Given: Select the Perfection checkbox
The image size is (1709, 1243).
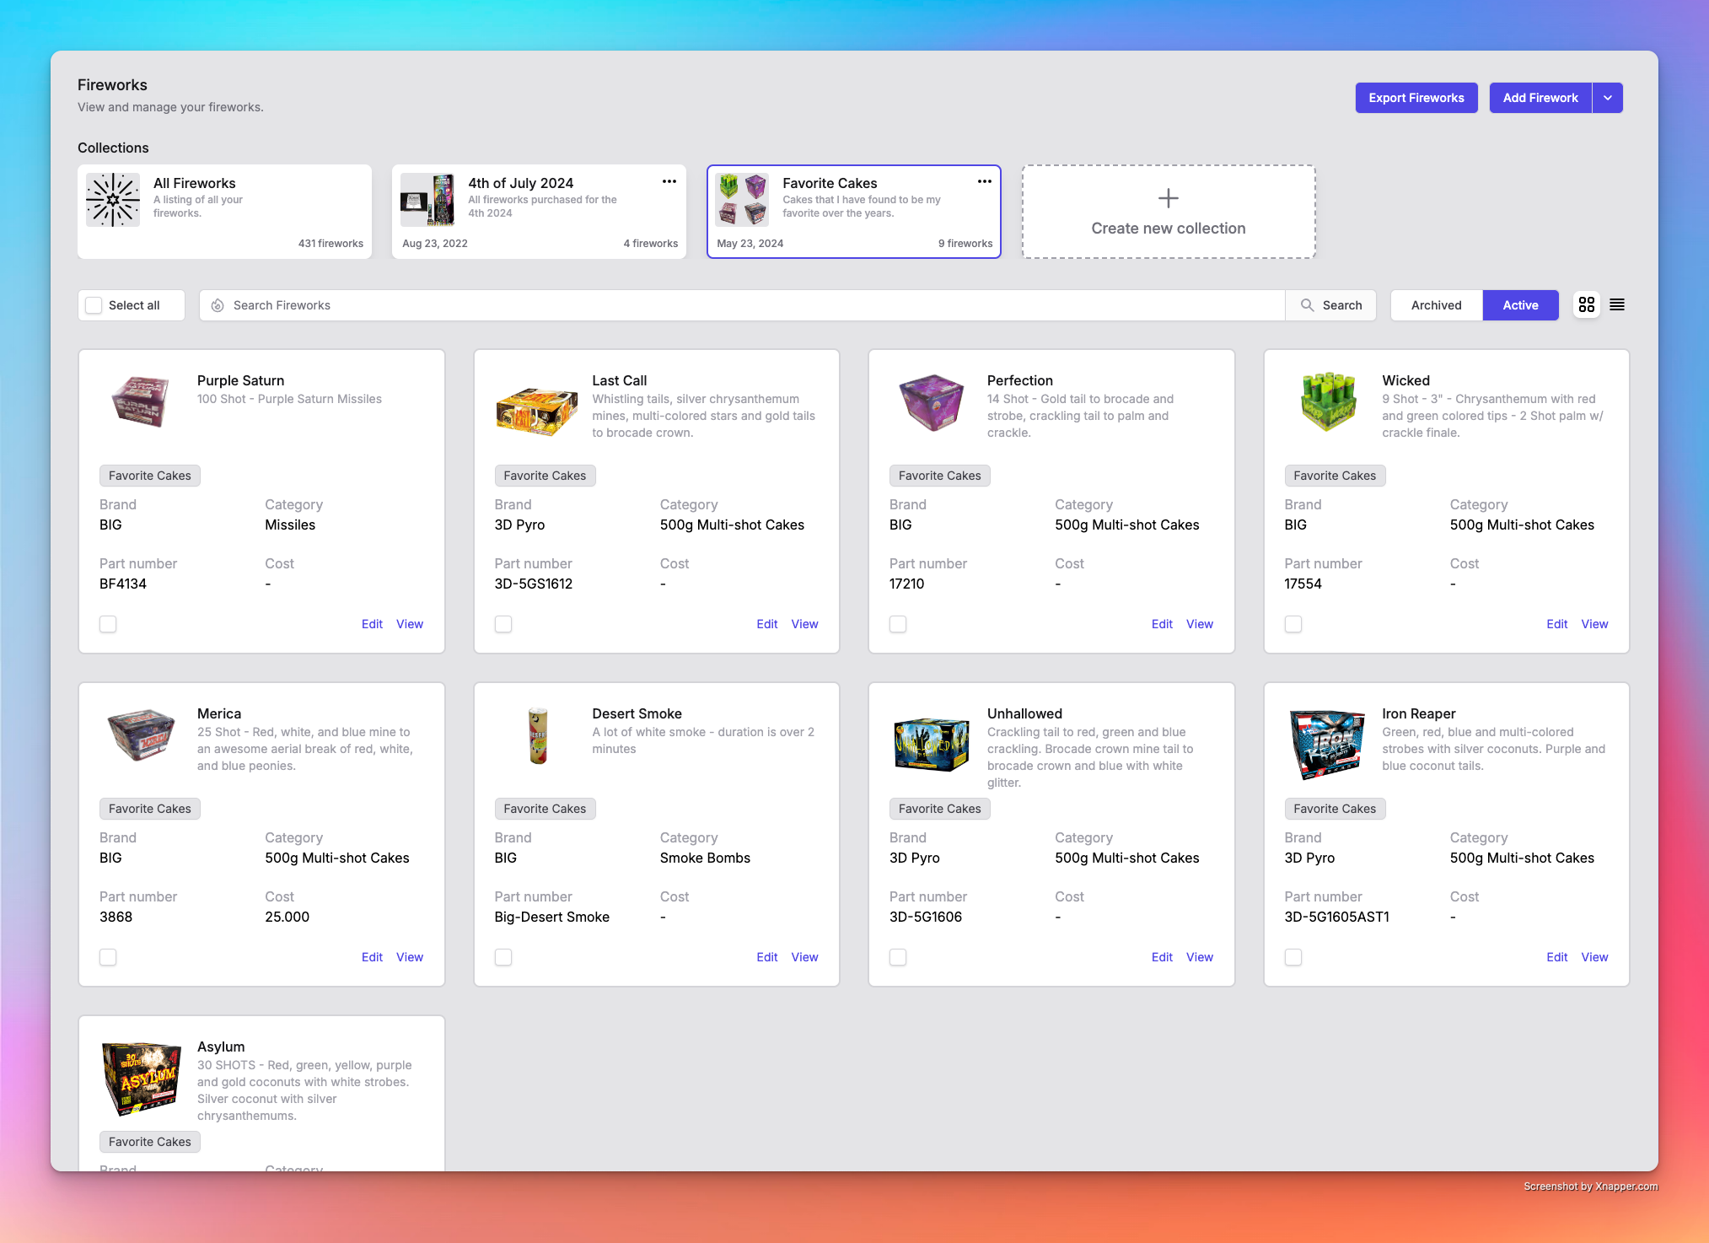Looking at the screenshot, I should 898,624.
